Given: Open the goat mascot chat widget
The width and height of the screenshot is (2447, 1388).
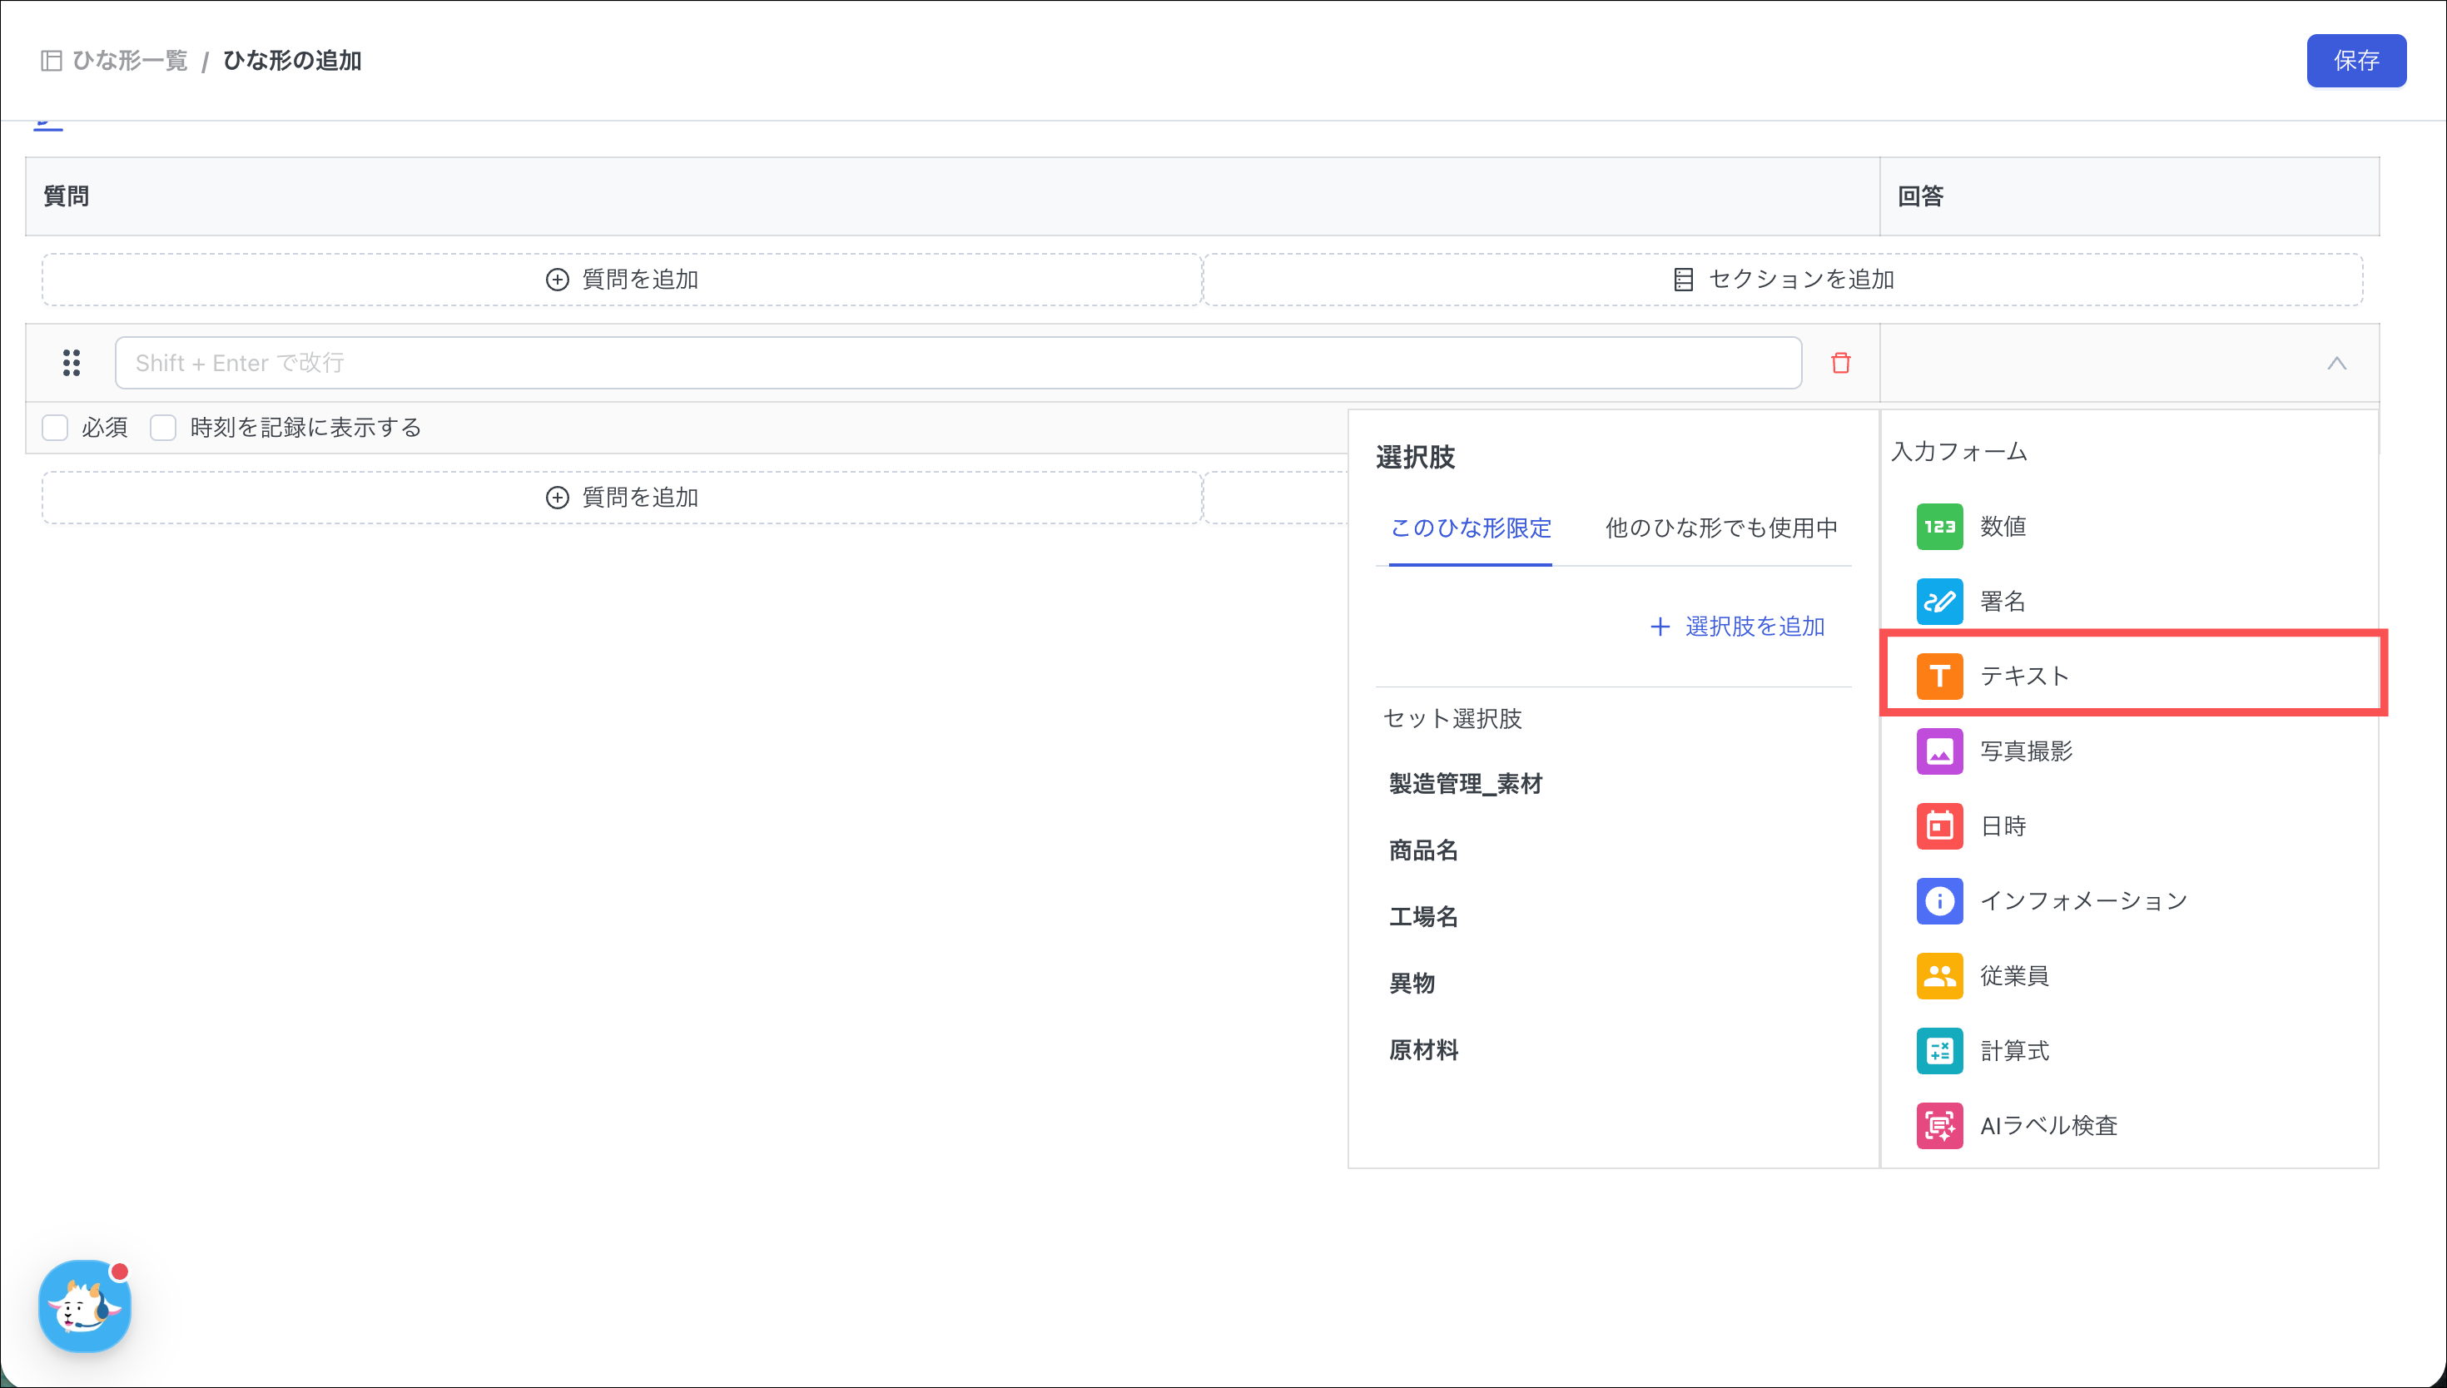Looking at the screenshot, I should (84, 1305).
